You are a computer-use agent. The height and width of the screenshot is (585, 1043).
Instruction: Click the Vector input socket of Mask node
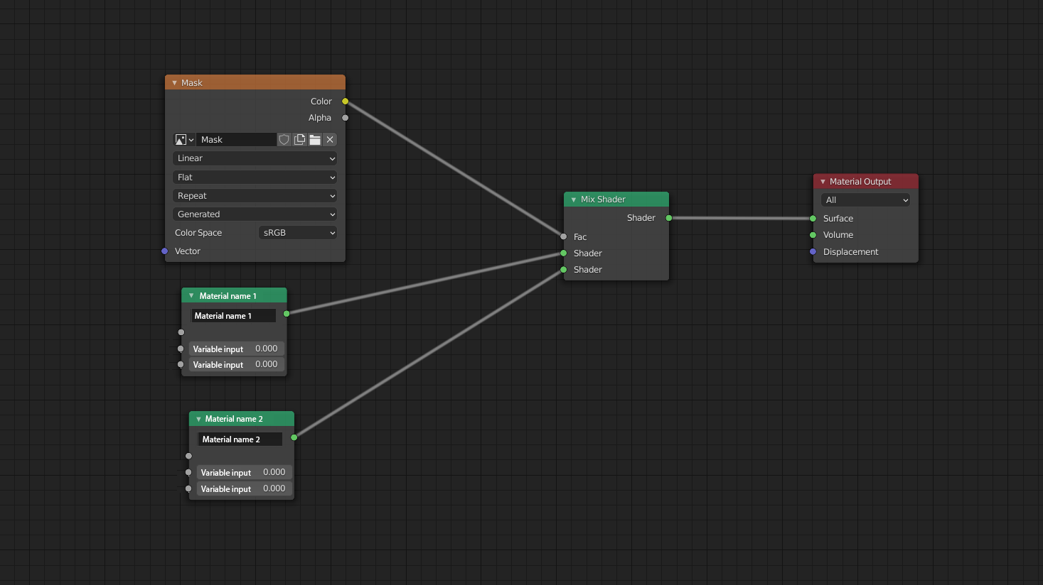pyautogui.click(x=165, y=251)
